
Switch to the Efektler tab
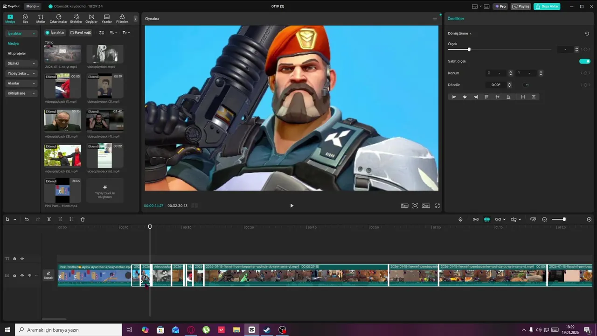tap(76, 19)
